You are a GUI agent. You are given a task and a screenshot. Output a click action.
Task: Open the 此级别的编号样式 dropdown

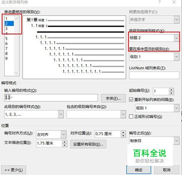click(34, 114)
